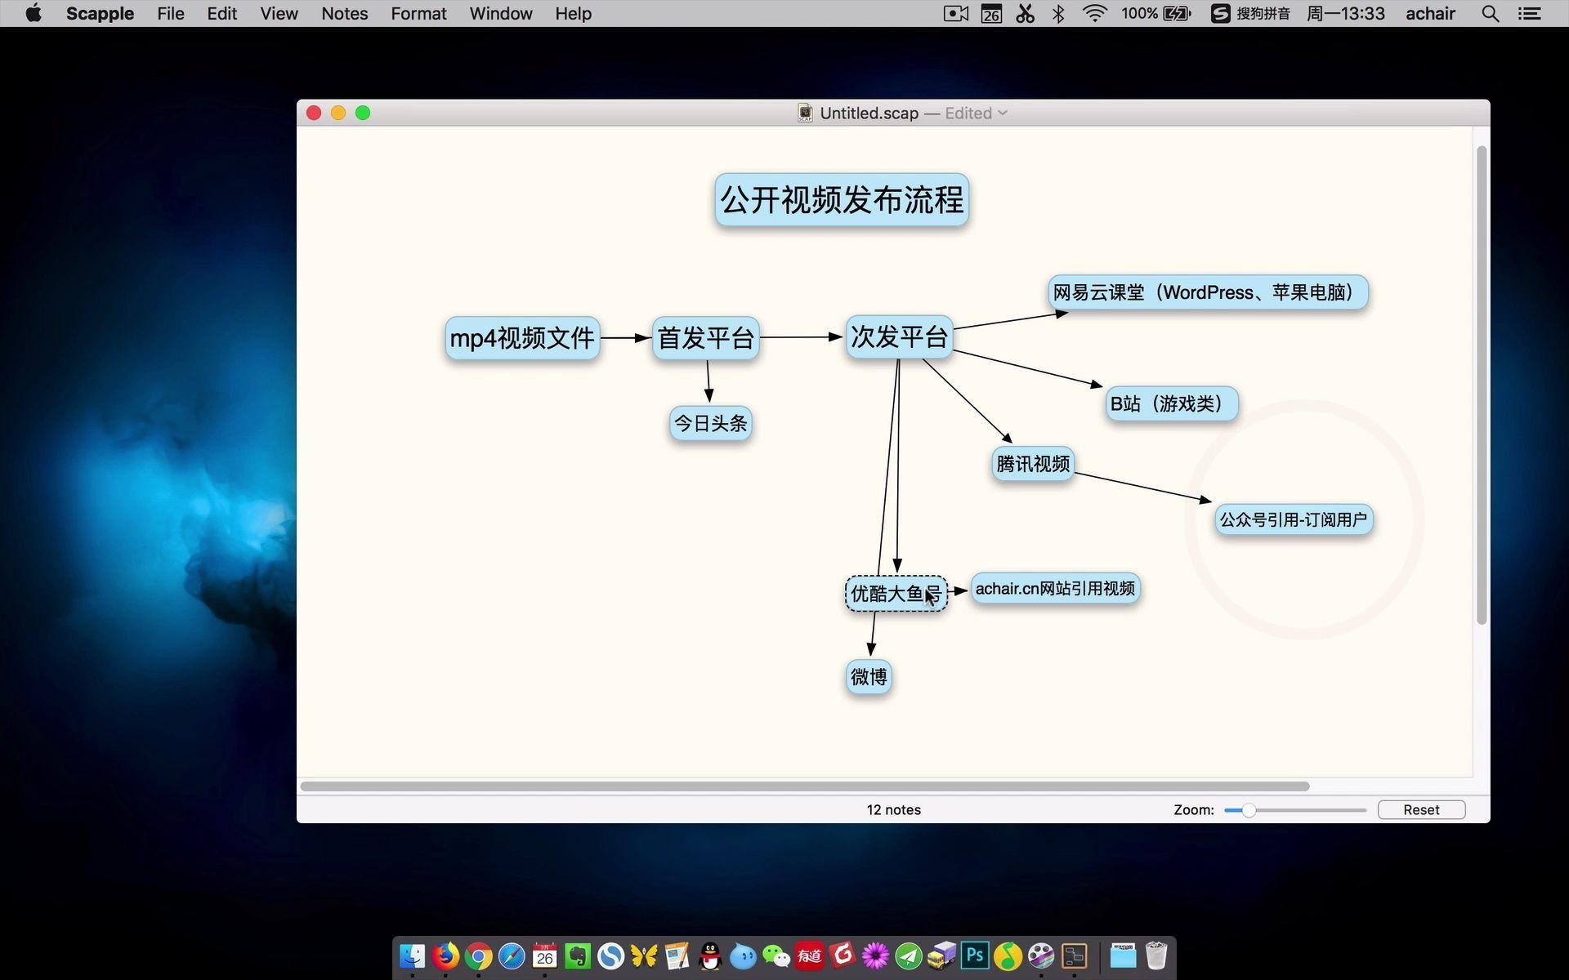Screen dimensions: 1569x980
Task: Open the Scapple app menu
Action: pos(100,13)
